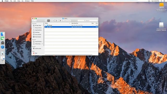Click the sidebar vertical scrollbar
Image resolution: width=167 pixels, height=94 pixels.
pyautogui.click(x=44, y=34)
